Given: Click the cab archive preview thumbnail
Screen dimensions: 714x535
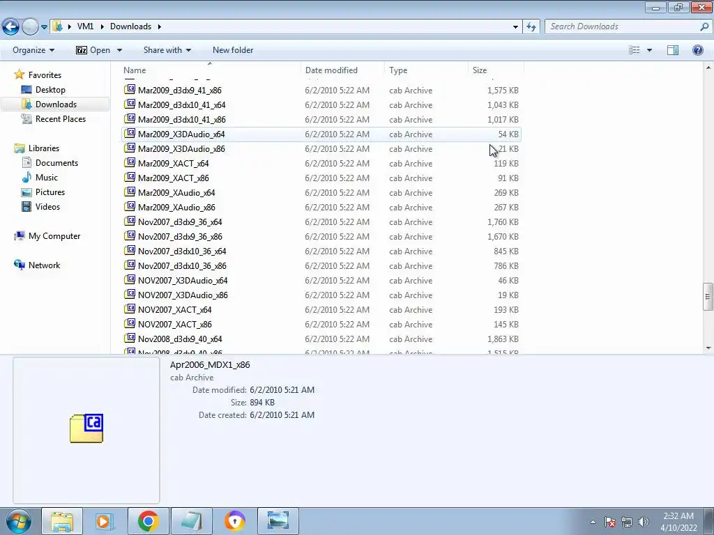Looking at the screenshot, I should [x=86, y=428].
